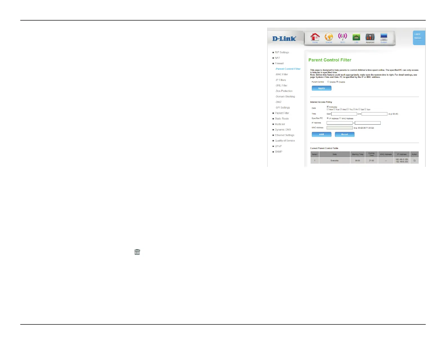This screenshot has height=345, width=446.
Task: Click the 192.168.0.100-192.168.0.200 IP cell
Action: (402, 161)
